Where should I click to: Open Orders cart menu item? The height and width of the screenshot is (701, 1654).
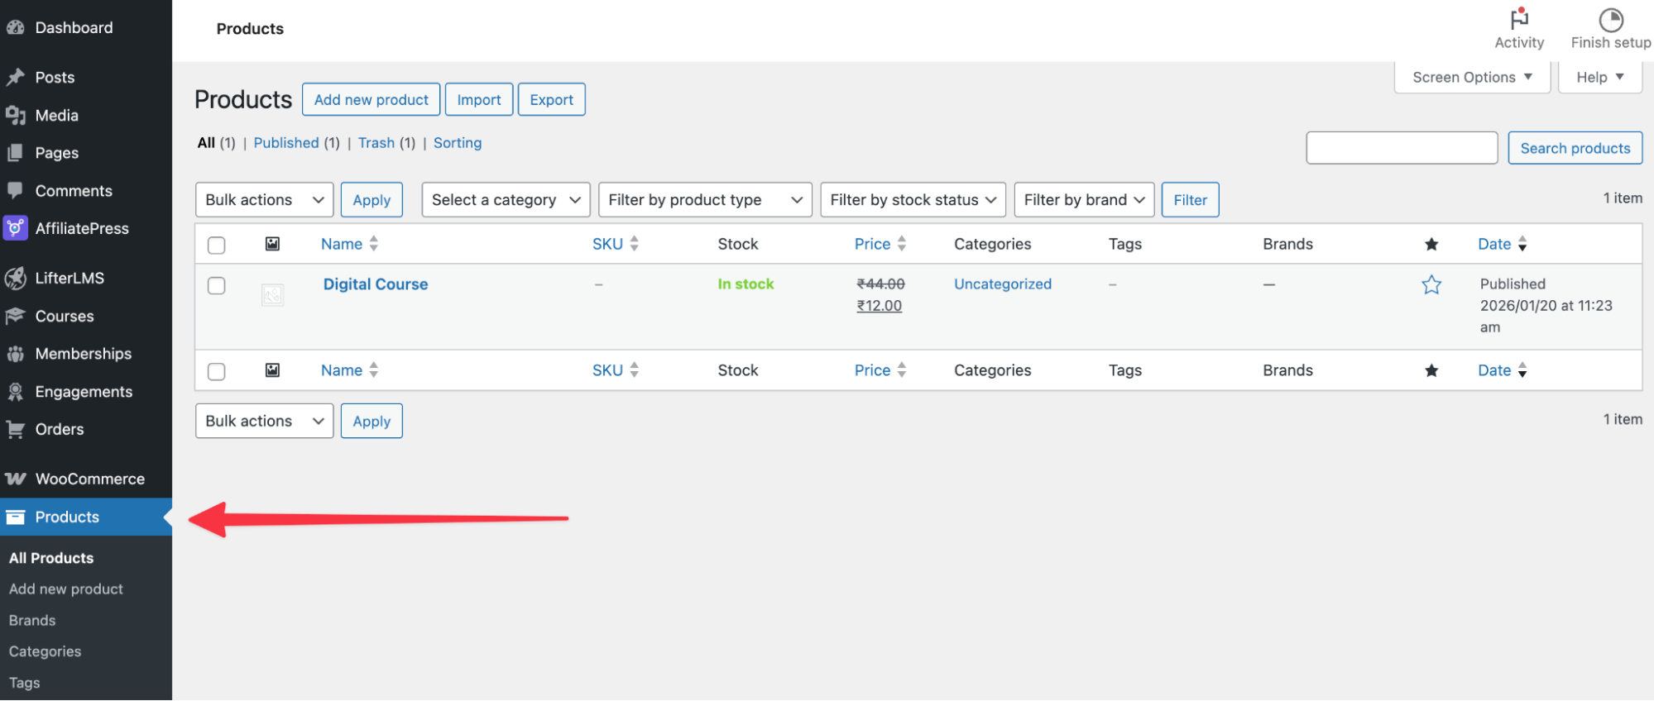[x=59, y=430]
